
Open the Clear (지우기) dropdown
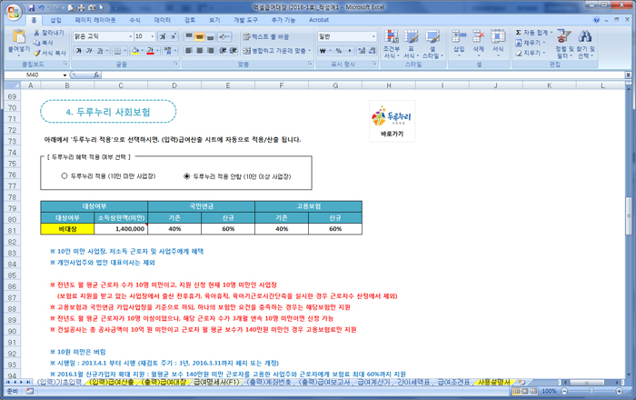click(544, 53)
